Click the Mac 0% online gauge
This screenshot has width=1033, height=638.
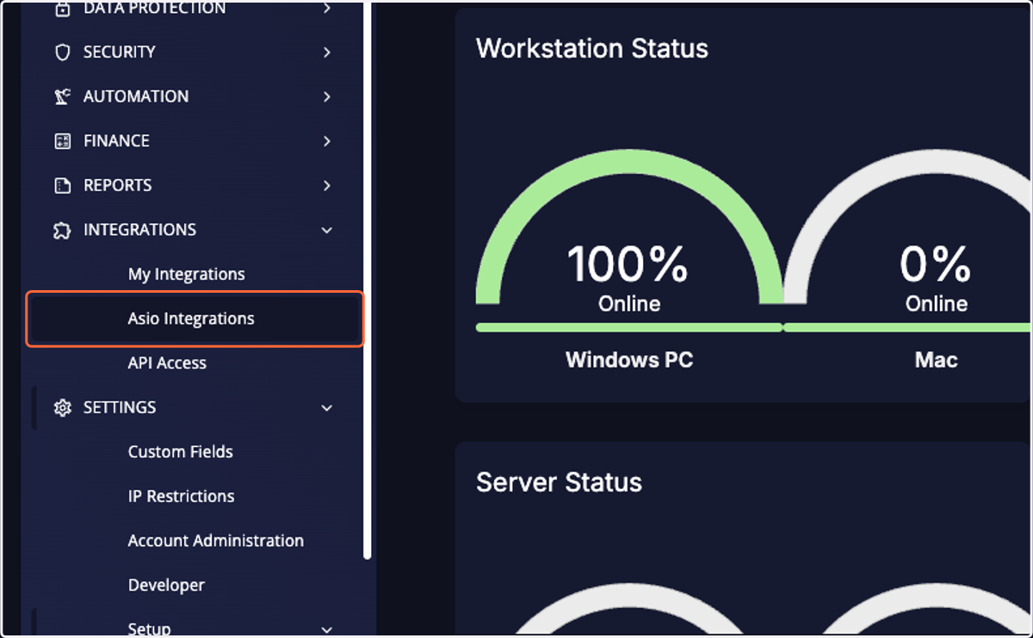coord(908,226)
